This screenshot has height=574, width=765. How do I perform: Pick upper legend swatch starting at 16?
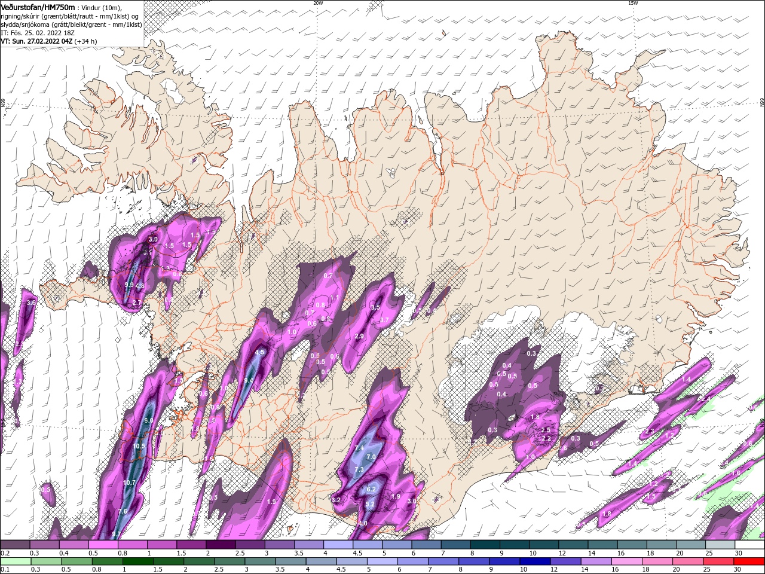coord(633,545)
